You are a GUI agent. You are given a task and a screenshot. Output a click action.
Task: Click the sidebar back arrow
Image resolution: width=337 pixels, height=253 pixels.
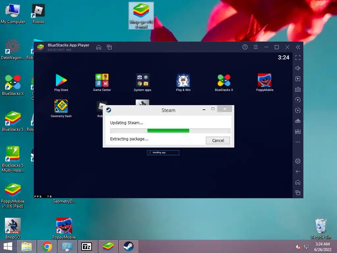pyautogui.click(x=298, y=171)
